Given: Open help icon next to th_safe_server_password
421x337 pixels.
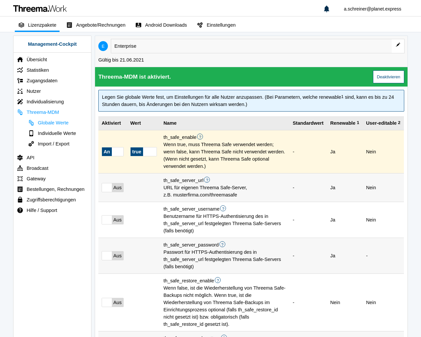Looking at the screenshot, I should pos(222,244).
